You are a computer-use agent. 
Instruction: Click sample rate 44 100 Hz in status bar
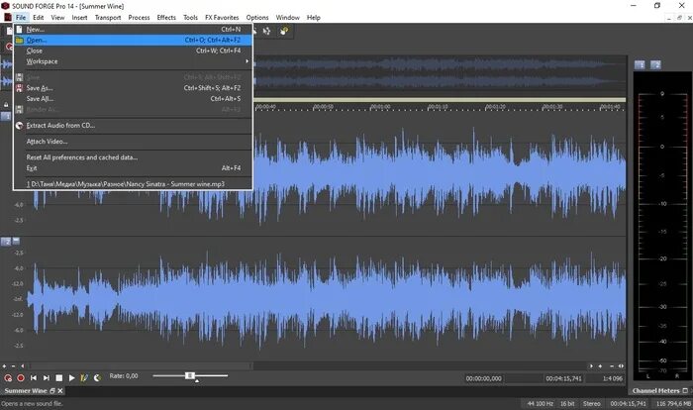tap(541, 403)
